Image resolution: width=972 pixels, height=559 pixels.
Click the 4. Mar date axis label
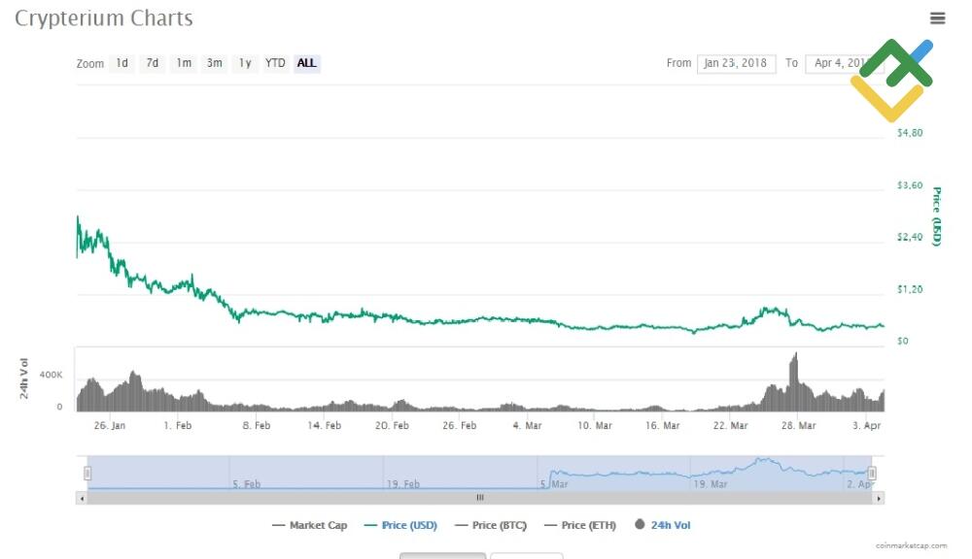[x=528, y=425]
